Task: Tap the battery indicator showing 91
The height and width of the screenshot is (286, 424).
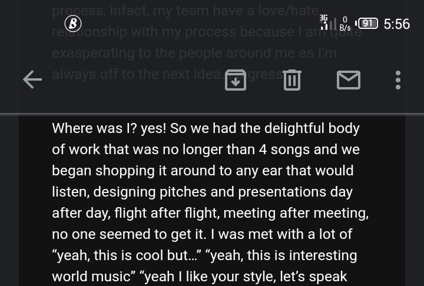Action: pyautogui.click(x=367, y=24)
